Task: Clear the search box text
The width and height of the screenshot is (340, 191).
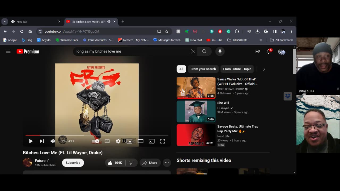Action: coord(193,51)
